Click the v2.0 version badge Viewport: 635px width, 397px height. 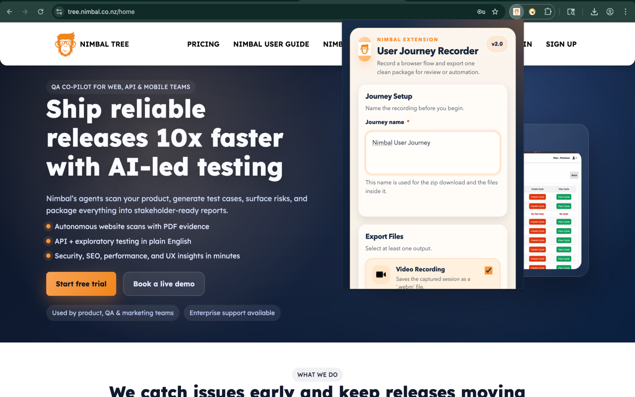pos(497,44)
